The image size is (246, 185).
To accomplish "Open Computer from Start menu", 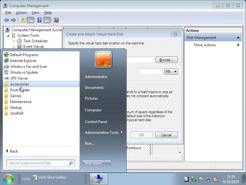I will click(93, 110).
